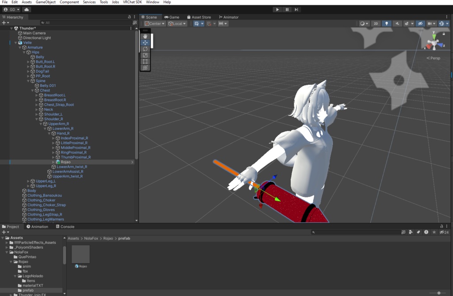This screenshot has height=296, width=453.
Task: Select the Rotate tool
Action: pyautogui.click(x=145, y=49)
